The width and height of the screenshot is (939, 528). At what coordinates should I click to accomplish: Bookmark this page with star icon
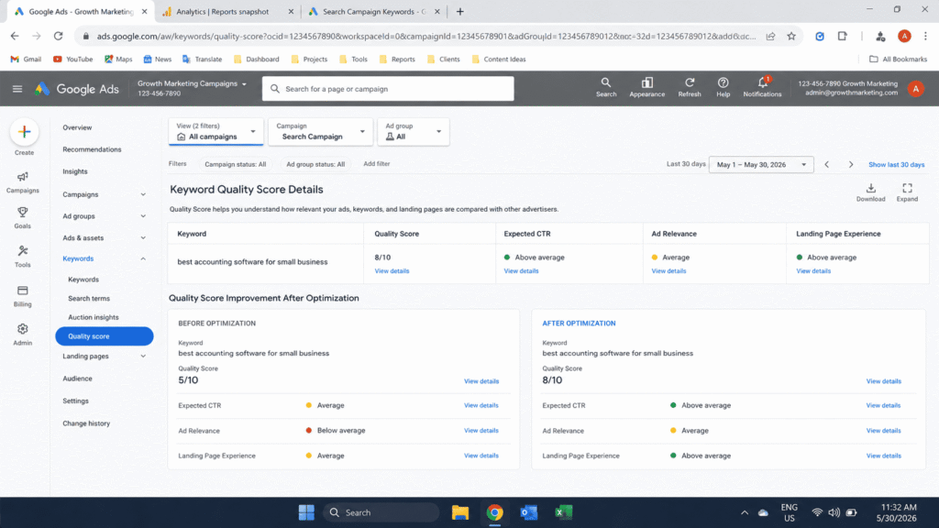pos(791,36)
